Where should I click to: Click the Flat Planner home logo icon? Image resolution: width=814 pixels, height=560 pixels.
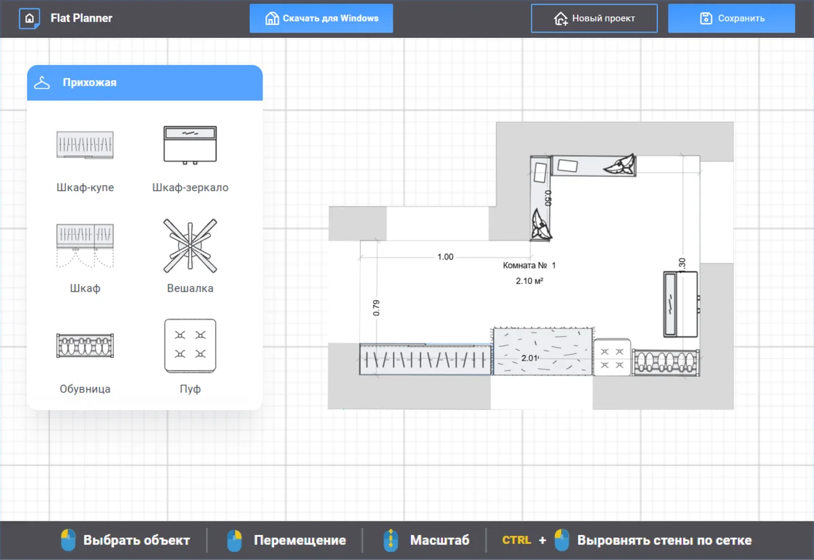(x=29, y=18)
